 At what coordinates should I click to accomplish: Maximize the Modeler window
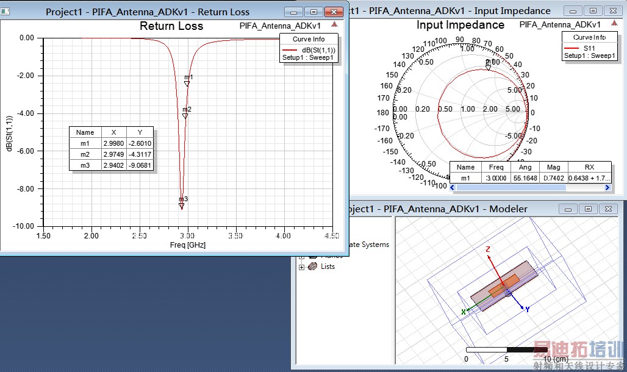588,209
